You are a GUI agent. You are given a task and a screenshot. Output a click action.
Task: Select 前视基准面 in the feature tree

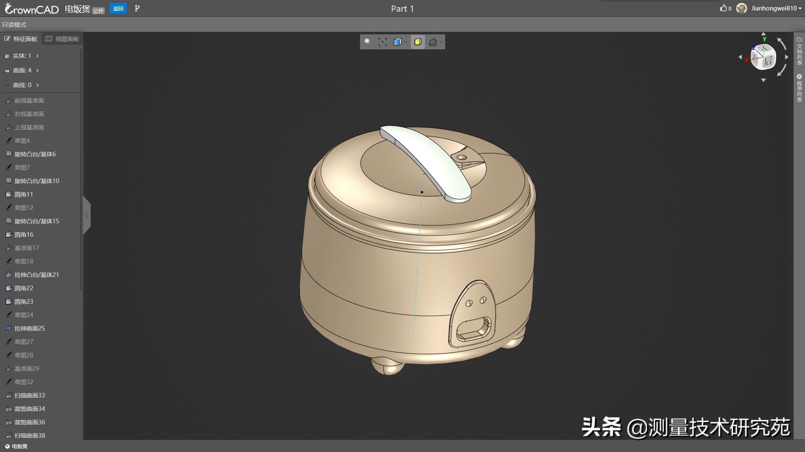point(29,101)
